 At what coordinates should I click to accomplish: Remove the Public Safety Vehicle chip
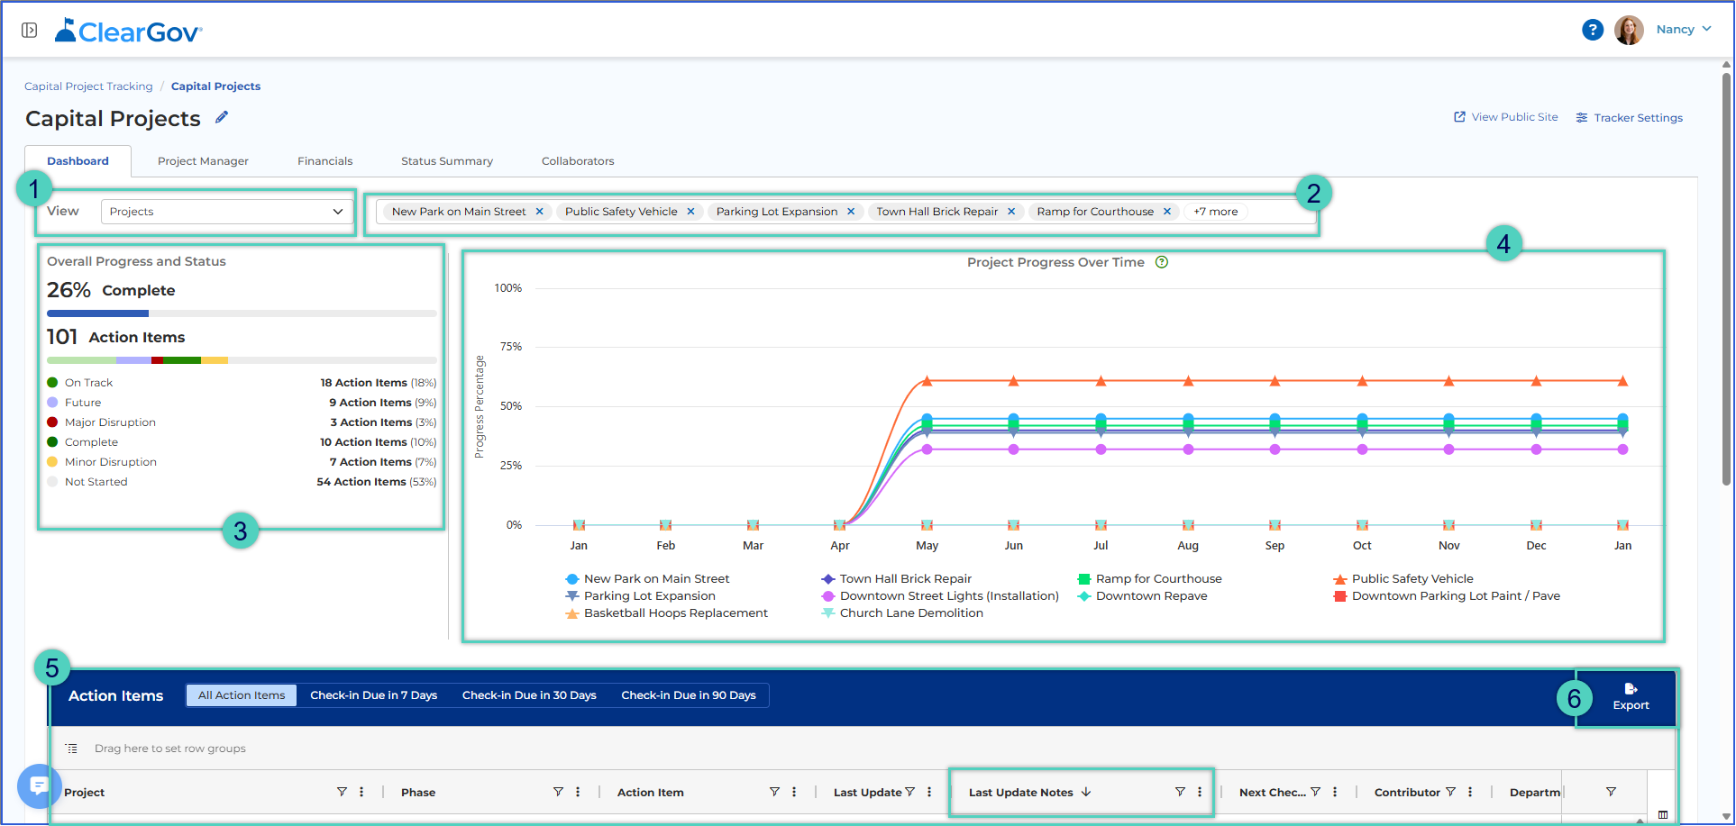point(690,212)
